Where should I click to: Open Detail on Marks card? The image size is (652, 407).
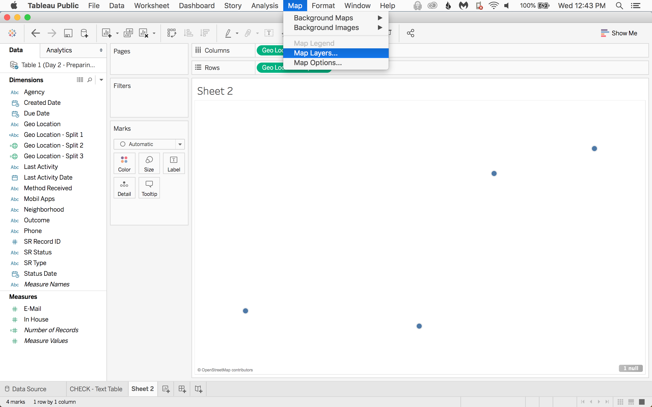click(x=124, y=188)
